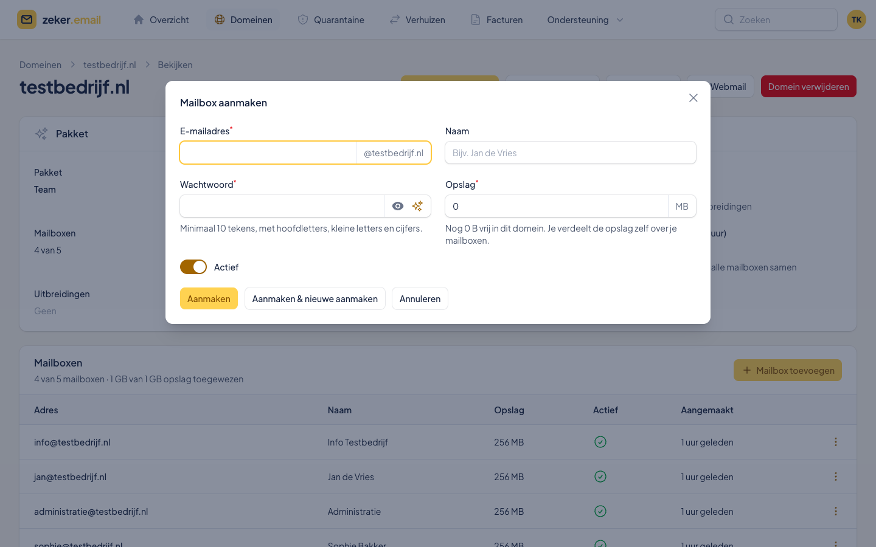The width and height of the screenshot is (876, 547).
Task: Click the Opslag MB input field
Action: click(557, 206)
